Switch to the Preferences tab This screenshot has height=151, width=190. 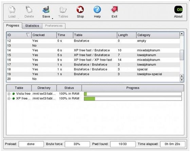54,26
